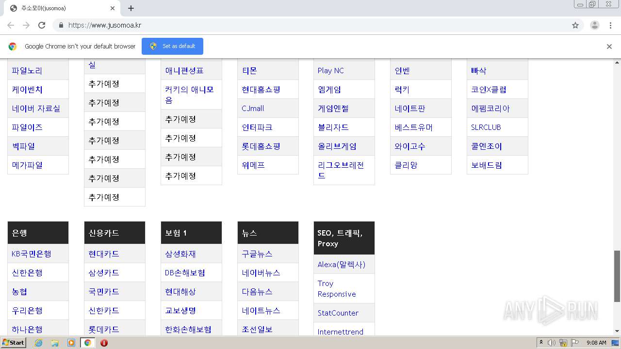621x349 pixels.
Task: Visit the 네이트판 link
Action: pos(410,109)
